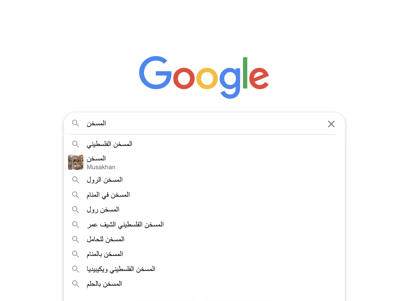The width and height of the screenshot is (410, 301).
Task: Select the suggestion المسخن الفلسطيني
Action: click(x=109, y=144)
